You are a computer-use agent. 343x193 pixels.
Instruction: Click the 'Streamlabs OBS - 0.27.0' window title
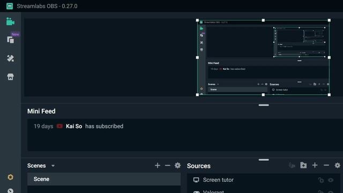pos(47,6)
